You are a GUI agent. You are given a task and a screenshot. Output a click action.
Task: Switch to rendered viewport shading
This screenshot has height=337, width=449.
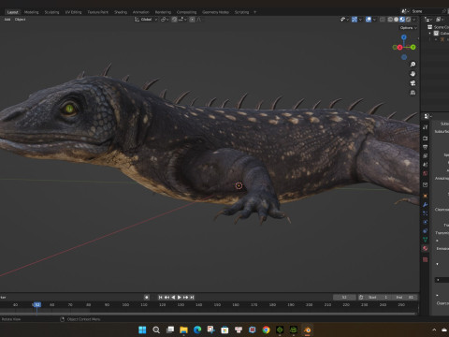408,20
